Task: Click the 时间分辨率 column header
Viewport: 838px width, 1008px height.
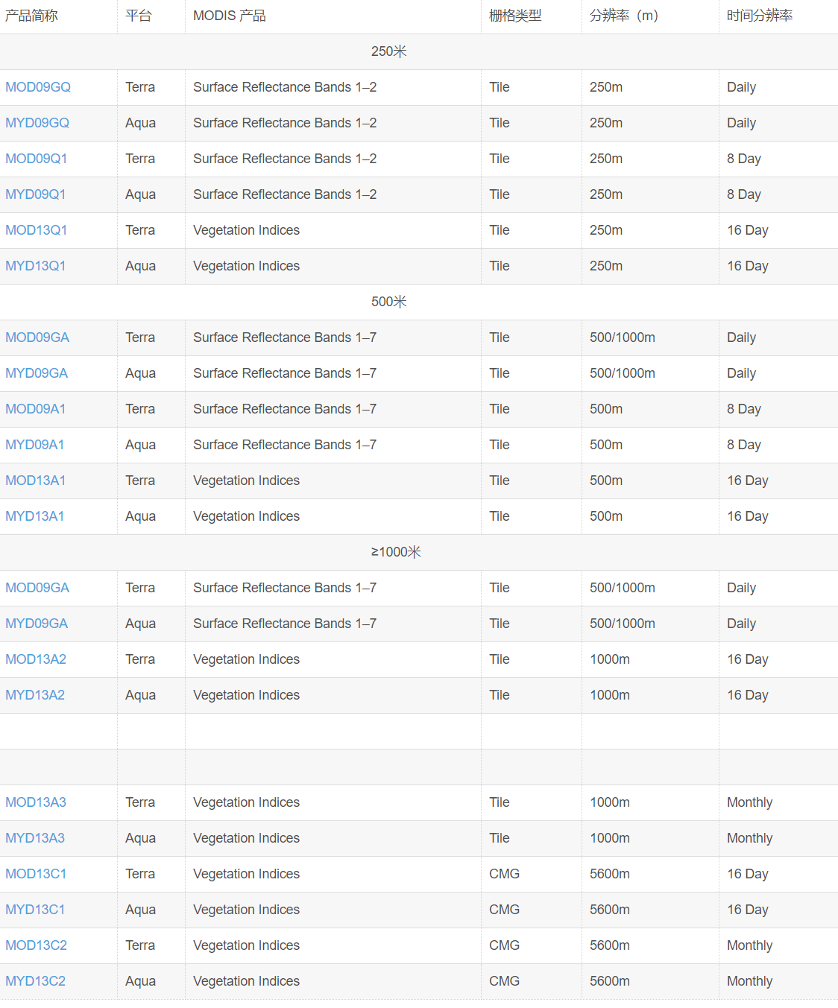Action: click(760, 16)
